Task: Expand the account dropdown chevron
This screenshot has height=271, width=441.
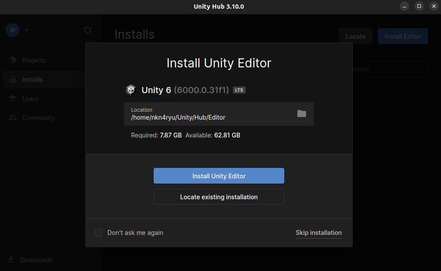Action: 26,30
